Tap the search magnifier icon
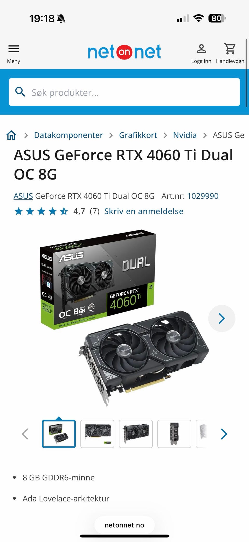This screenshot has height=542, width=249. coord(20,92)
